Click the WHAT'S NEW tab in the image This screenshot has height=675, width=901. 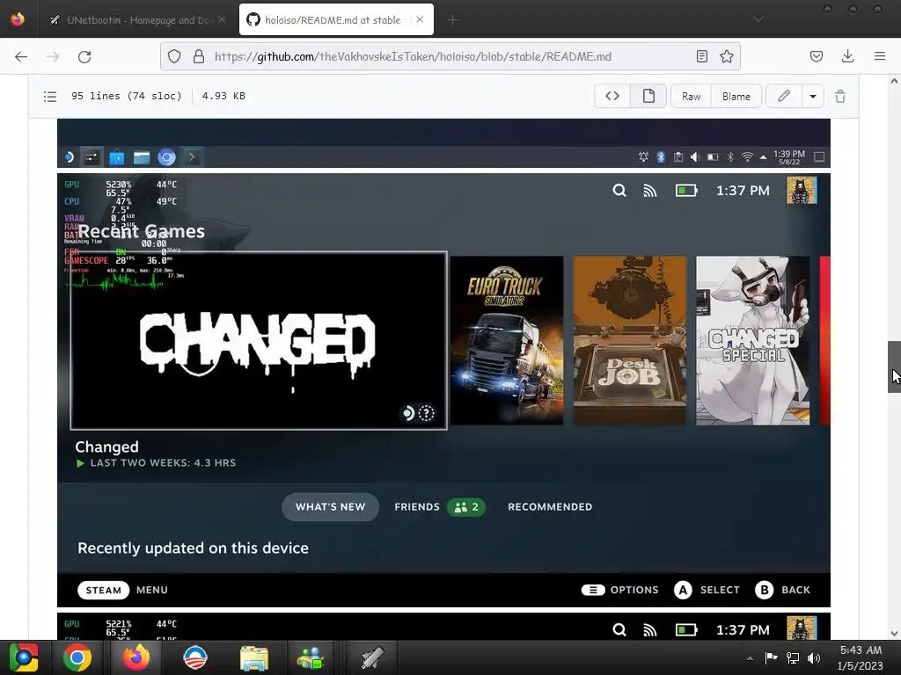(331, 507)
